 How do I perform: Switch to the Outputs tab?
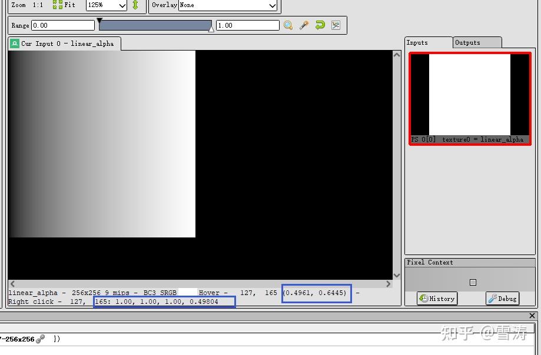(476, 42)
